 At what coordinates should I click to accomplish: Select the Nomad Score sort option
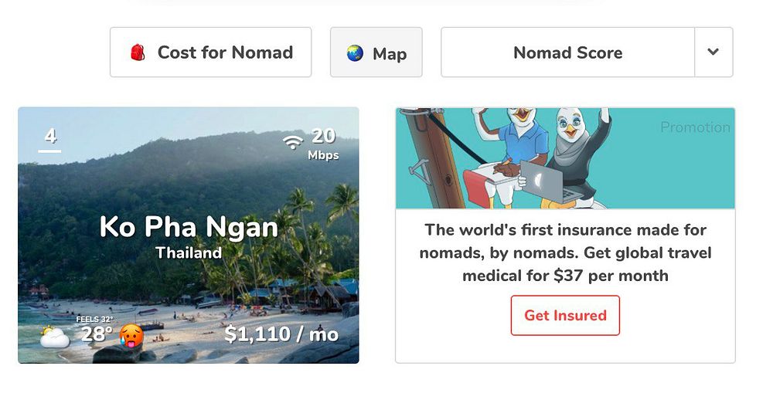[x=567, y=53]
